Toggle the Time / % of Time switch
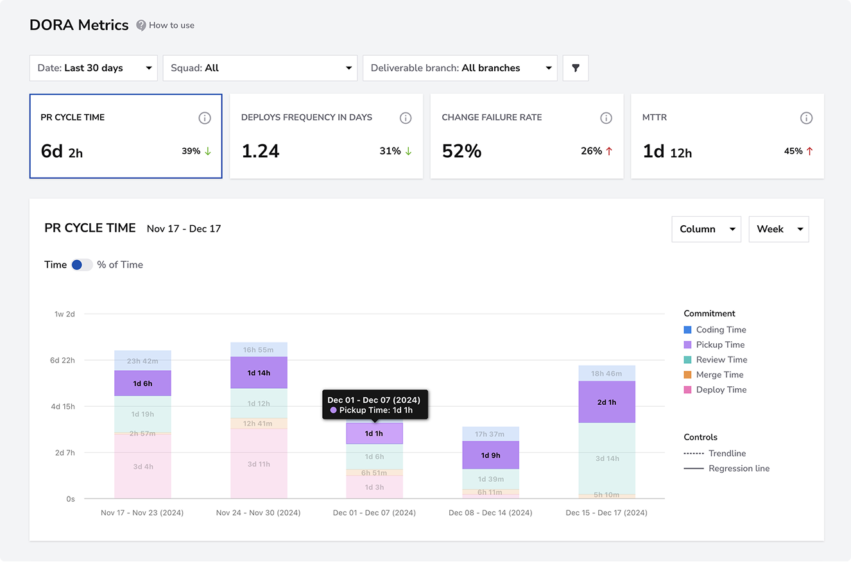Viewport: 851px width, 562px height. point(82,265)
